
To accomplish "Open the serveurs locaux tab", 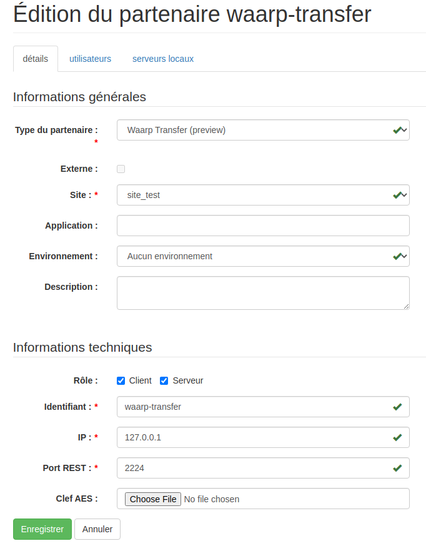I will tap(163, 59).
